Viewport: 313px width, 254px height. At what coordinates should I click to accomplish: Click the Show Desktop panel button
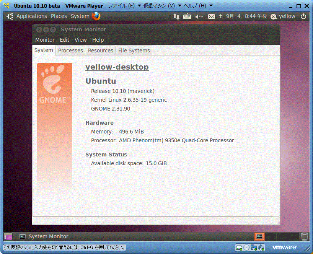pos(8,237)
